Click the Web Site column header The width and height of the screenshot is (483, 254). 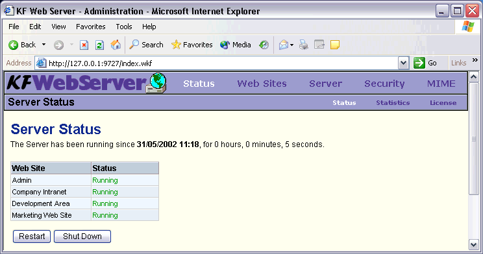click(51, 168)
